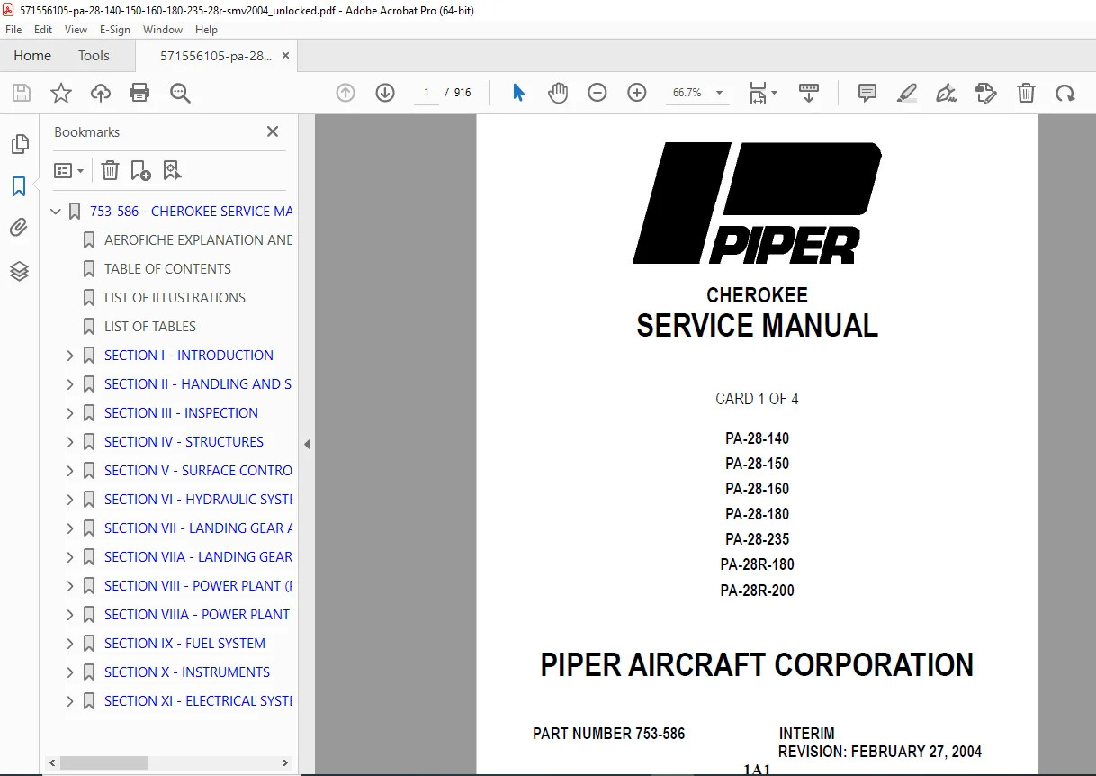The height and width of the screenshot is (776, 1096).
Task: Open the zoom level dropdown
Action: (x=719, y=93)
